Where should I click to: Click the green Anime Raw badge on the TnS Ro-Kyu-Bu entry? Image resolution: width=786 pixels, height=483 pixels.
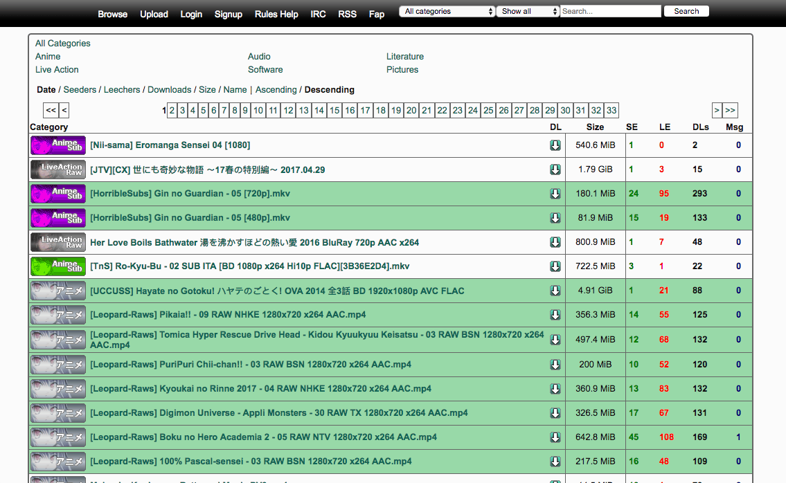(57, 266)
